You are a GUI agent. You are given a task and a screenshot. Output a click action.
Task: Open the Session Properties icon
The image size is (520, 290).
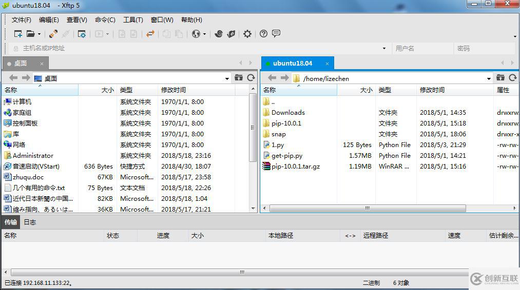[82, 34]
